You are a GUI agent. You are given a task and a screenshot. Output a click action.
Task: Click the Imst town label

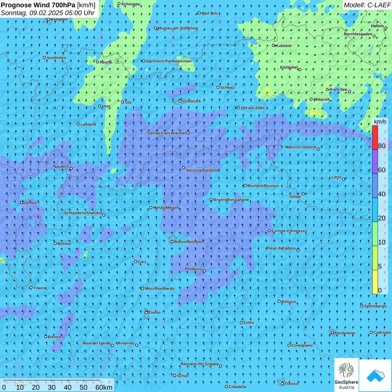click(x=106, y=106)
